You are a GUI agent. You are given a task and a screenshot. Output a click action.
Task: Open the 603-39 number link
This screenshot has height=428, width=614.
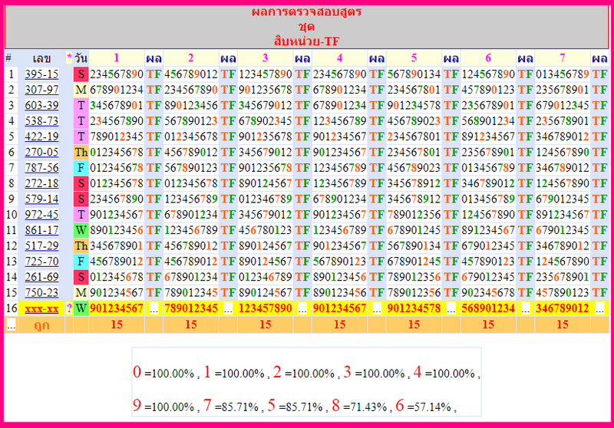pos(41,105)
